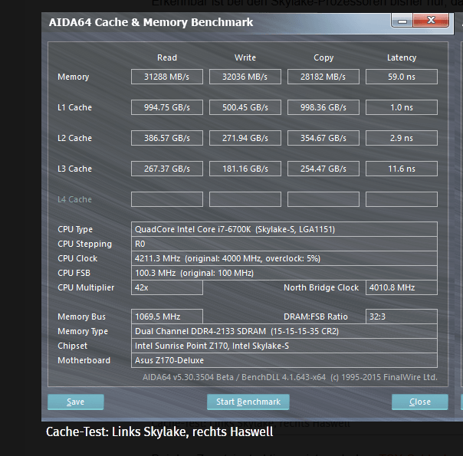Click the Save button
This screenshot has width=463, height=456.
pyautogui.click(x=76, y=402)
